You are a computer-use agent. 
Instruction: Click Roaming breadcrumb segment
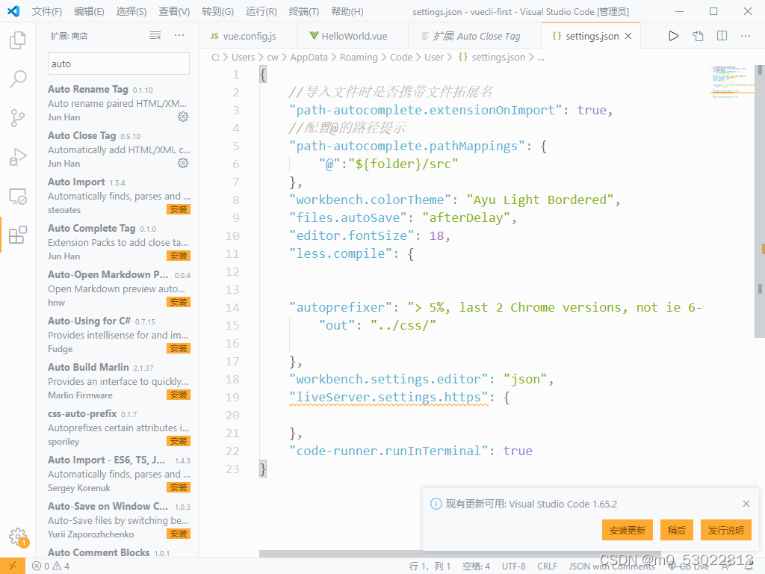(x=359, y=57)
